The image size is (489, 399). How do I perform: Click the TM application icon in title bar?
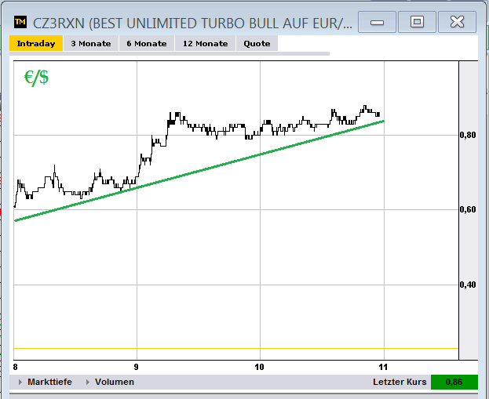click(20, 23)
